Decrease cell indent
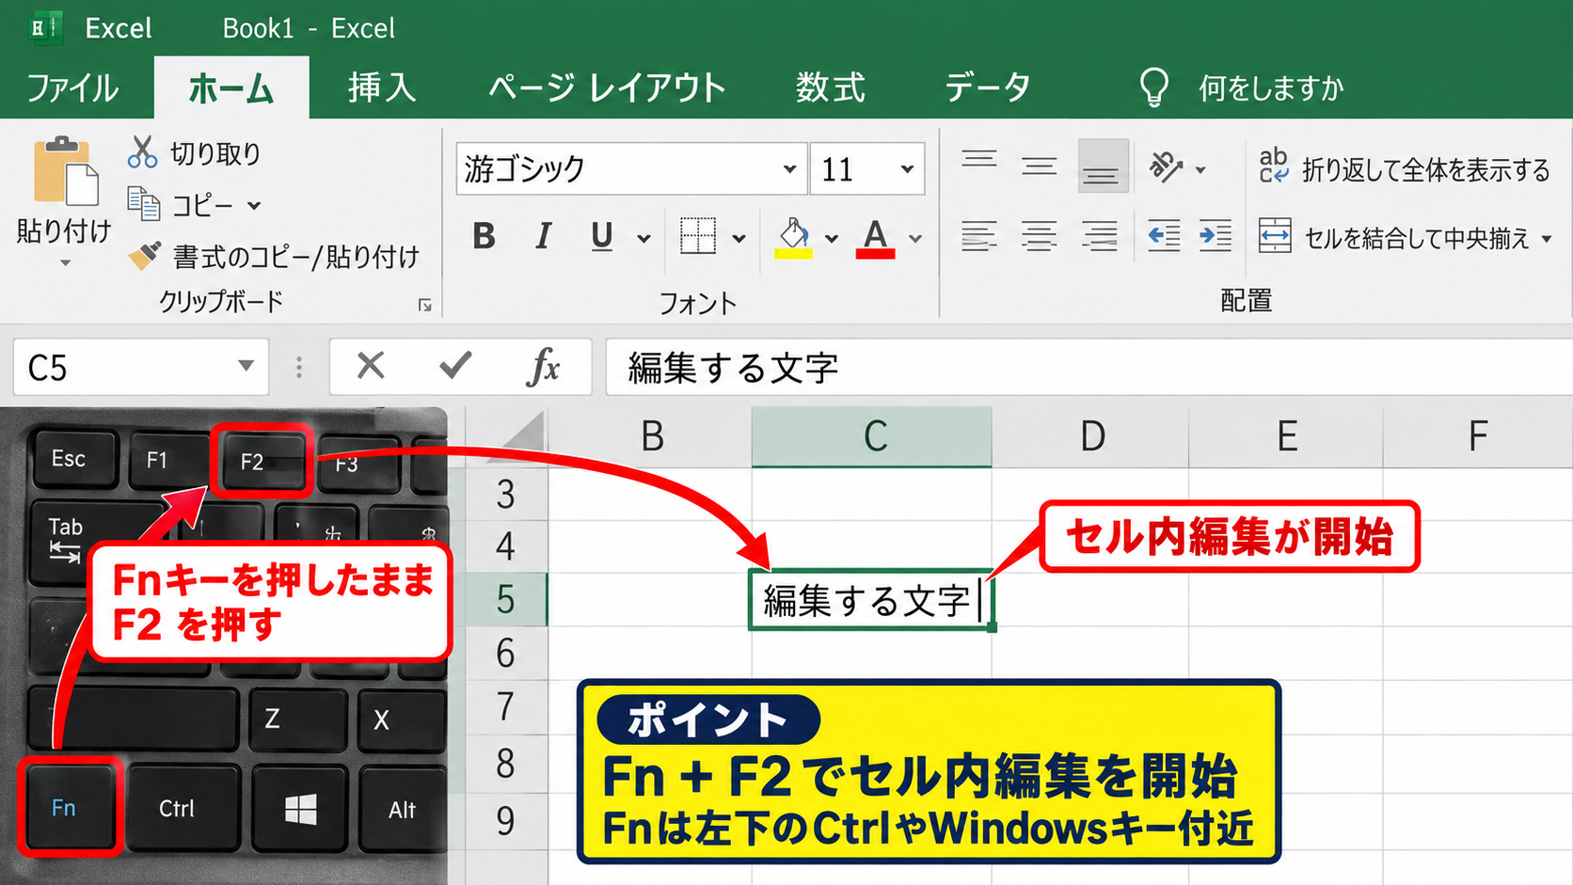Image resolution: width=1573 pixels, height=885 pixels. point(1164,236)
